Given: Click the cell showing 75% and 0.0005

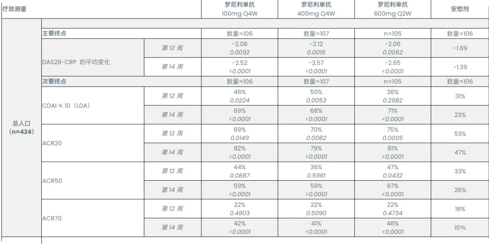Looking at the screenshot, I should pos(392,134).
